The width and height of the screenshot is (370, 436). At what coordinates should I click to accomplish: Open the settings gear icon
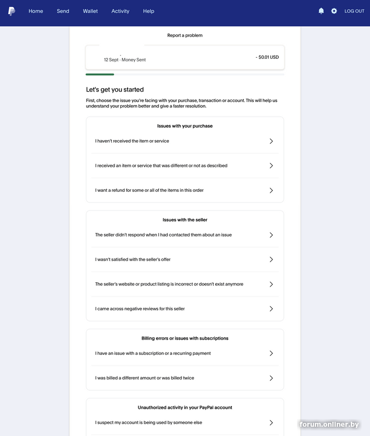coord(334,11)
